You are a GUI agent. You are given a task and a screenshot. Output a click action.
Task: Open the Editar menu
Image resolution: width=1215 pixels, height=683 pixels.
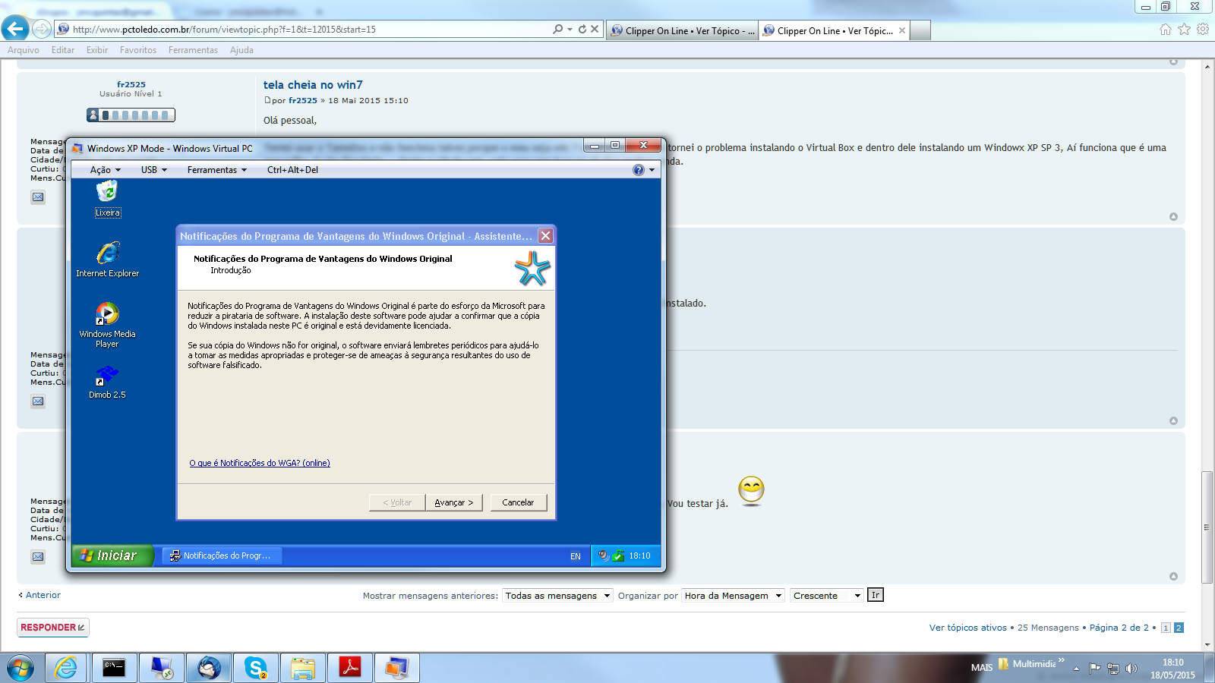pos(63,50)
